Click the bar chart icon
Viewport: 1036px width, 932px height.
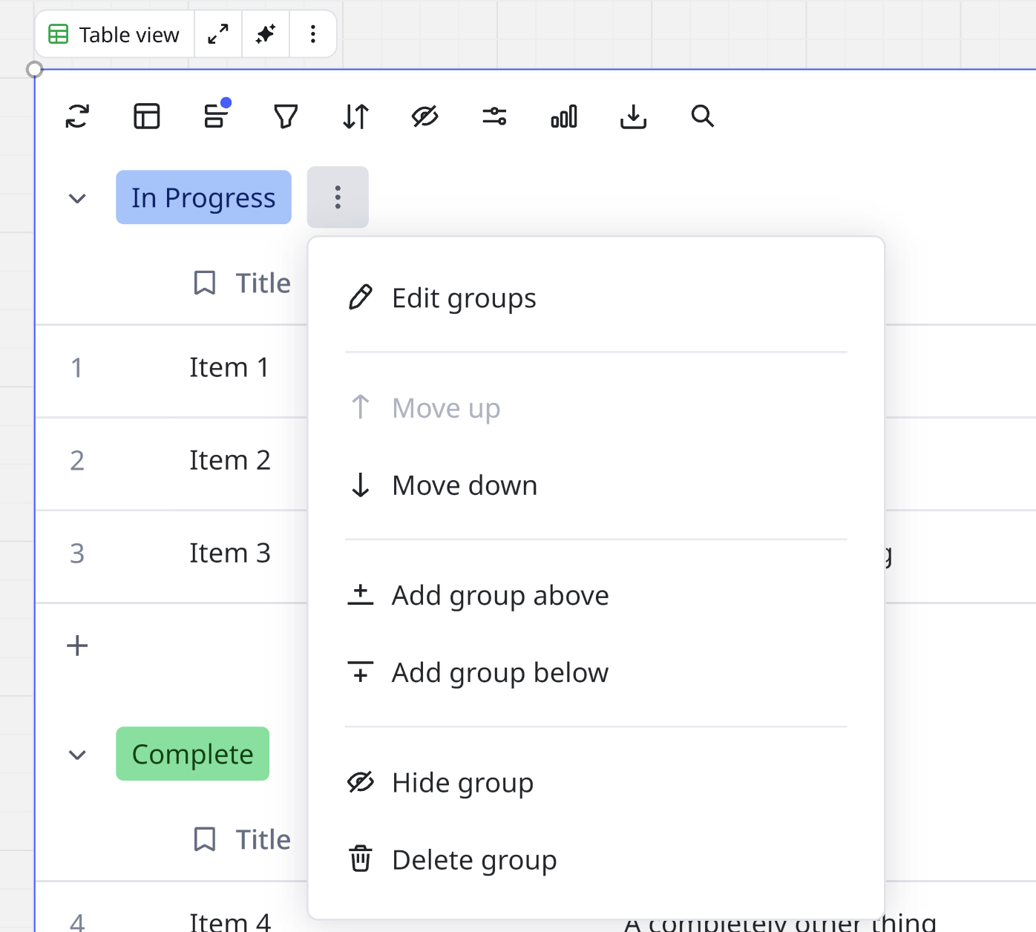564,116
